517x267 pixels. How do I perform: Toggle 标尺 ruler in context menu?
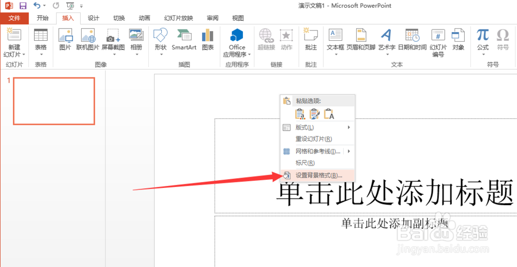pos(317,163)
